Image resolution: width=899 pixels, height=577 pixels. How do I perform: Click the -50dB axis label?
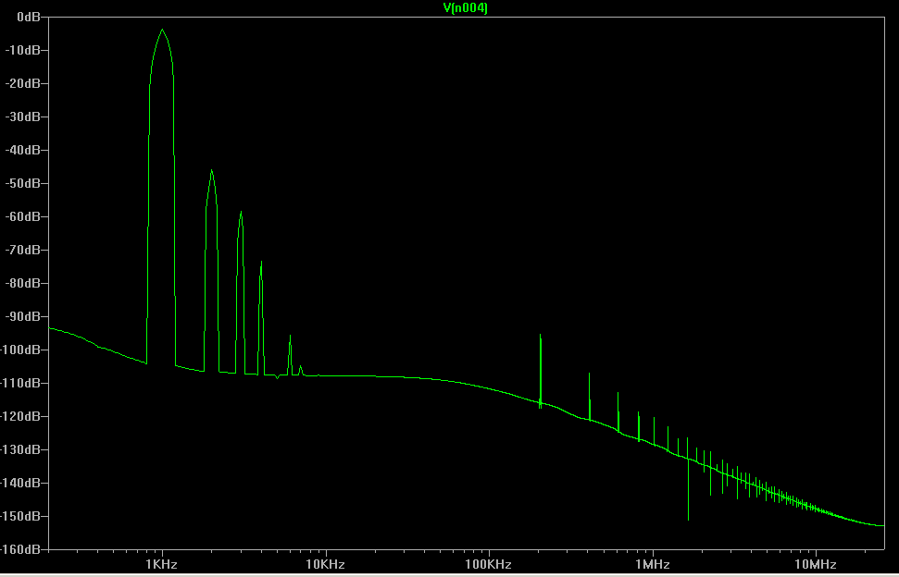(23, 183)
